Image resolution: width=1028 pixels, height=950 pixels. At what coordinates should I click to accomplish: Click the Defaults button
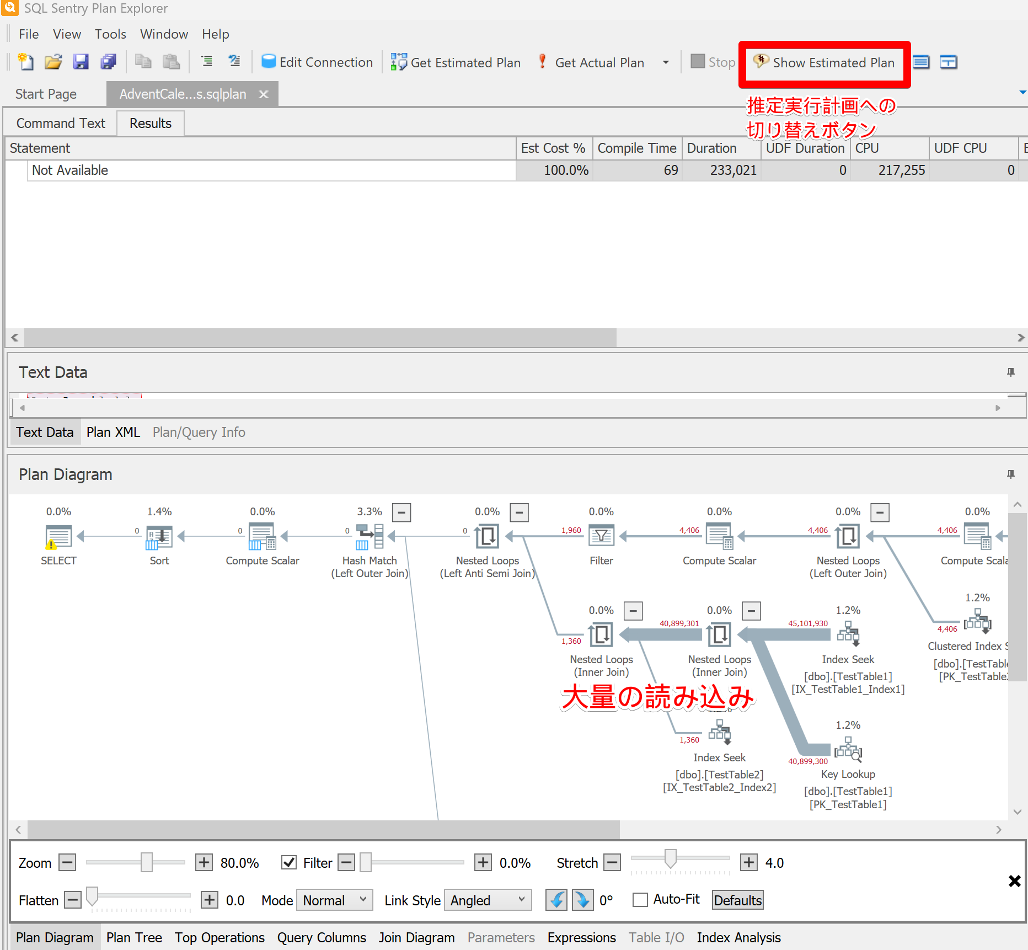pyautogui.click(x=738, y=900)
